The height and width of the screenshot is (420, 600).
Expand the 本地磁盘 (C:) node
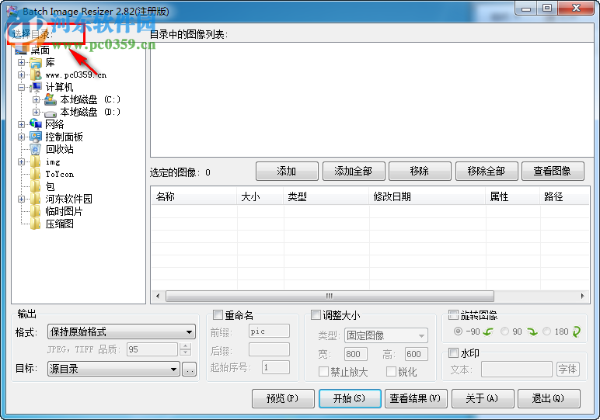pyautogui.click(x=36, y=99)
